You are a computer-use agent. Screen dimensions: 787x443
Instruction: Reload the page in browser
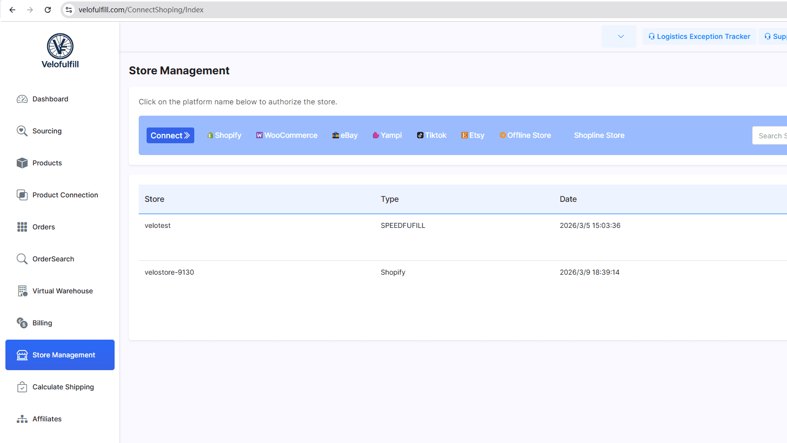(x=48, y=10)
